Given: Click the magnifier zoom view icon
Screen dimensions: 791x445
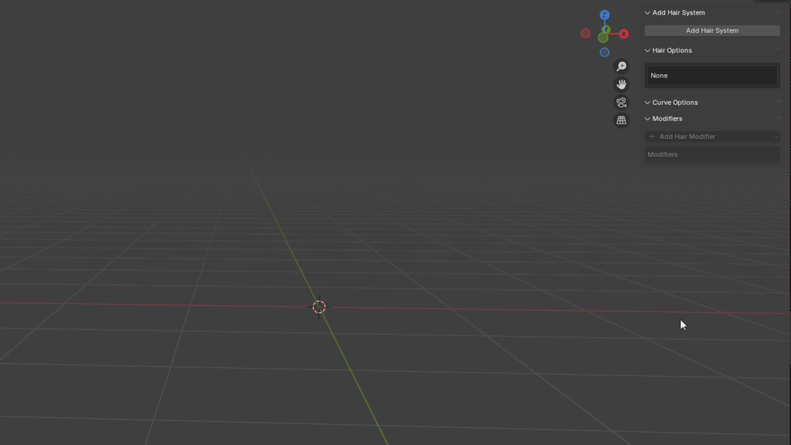Looking at the screenshot, I should pyautogui.click(x=621, y=66).
